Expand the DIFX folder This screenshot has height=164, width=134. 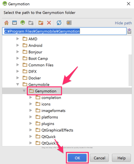pos(18,71)
